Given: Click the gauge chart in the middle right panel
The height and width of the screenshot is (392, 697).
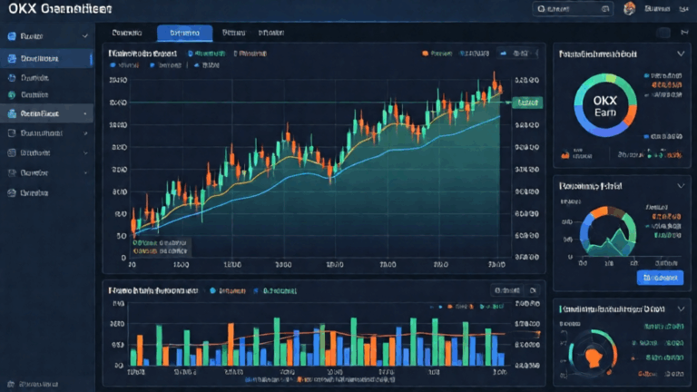Looking at the screenshot, I should [608, 231].
